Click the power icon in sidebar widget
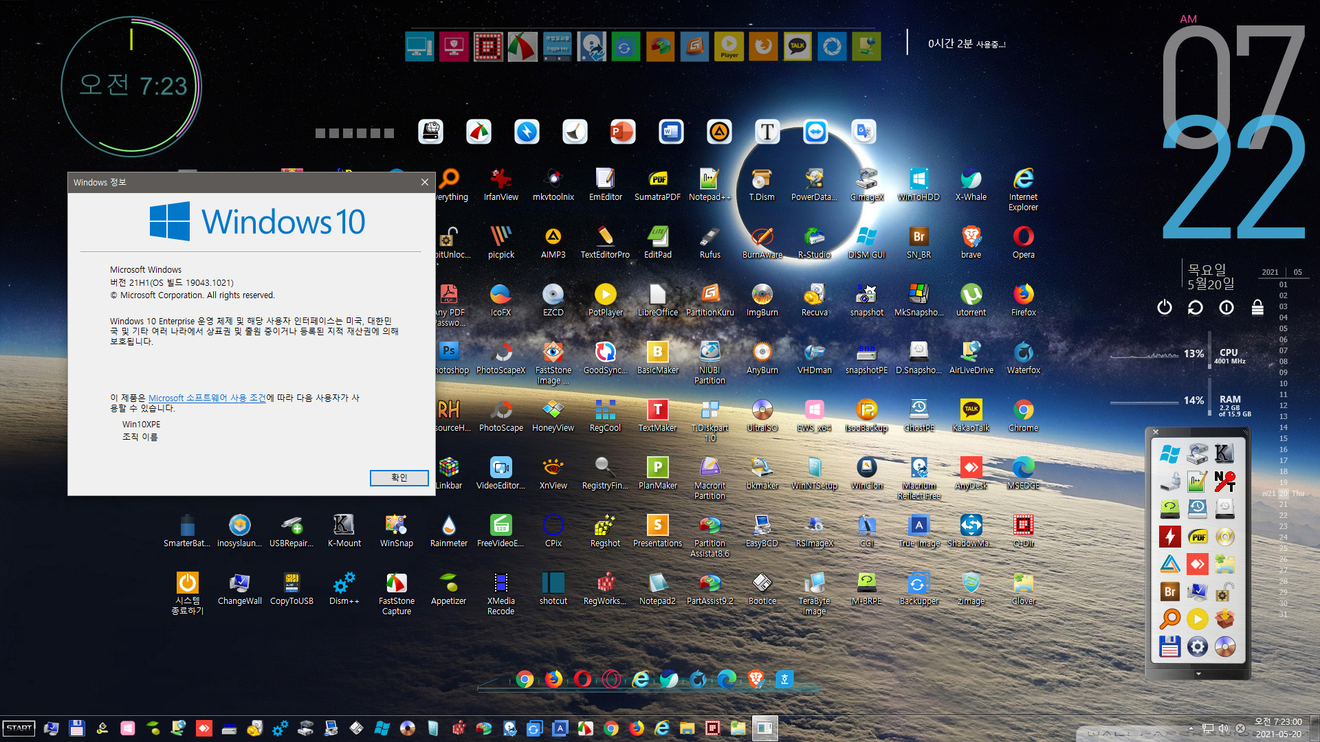1320x742 pixels. click(x=1164, y=307)
